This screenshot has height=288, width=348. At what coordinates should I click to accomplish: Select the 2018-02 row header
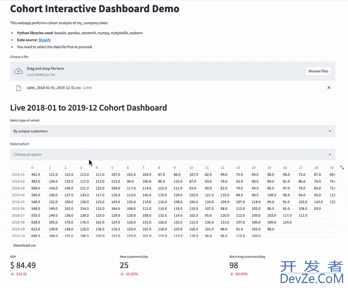pos(18,182)
